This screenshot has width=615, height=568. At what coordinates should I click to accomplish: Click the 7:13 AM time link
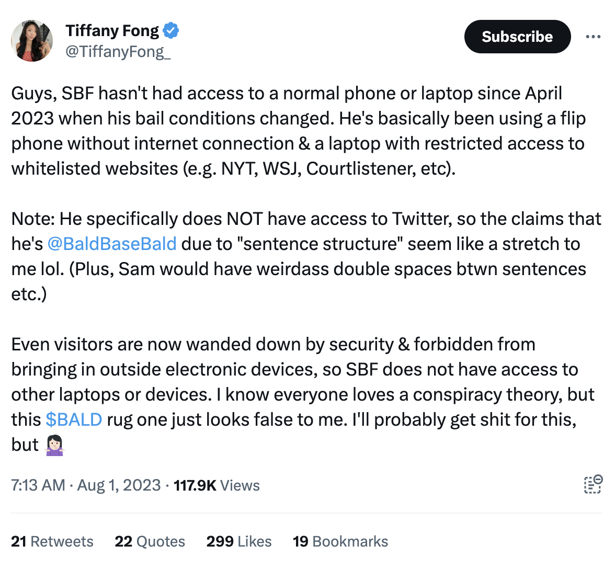(x=38, y=485)
